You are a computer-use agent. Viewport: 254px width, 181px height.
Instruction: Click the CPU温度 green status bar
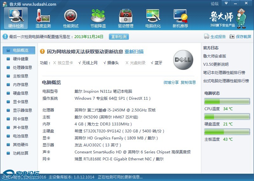coord(227,102)
